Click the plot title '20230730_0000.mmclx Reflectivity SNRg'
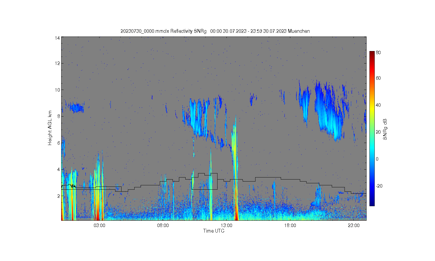 click(164, 31)
